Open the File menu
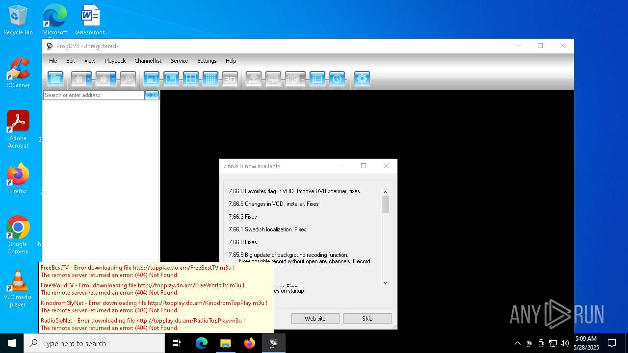The height and width of the screenshot is (353, 628). point(53,61)
